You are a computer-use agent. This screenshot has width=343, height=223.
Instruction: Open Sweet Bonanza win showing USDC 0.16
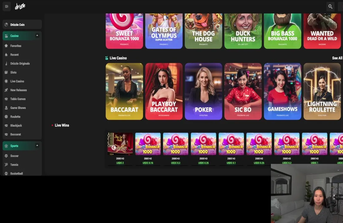148,144
